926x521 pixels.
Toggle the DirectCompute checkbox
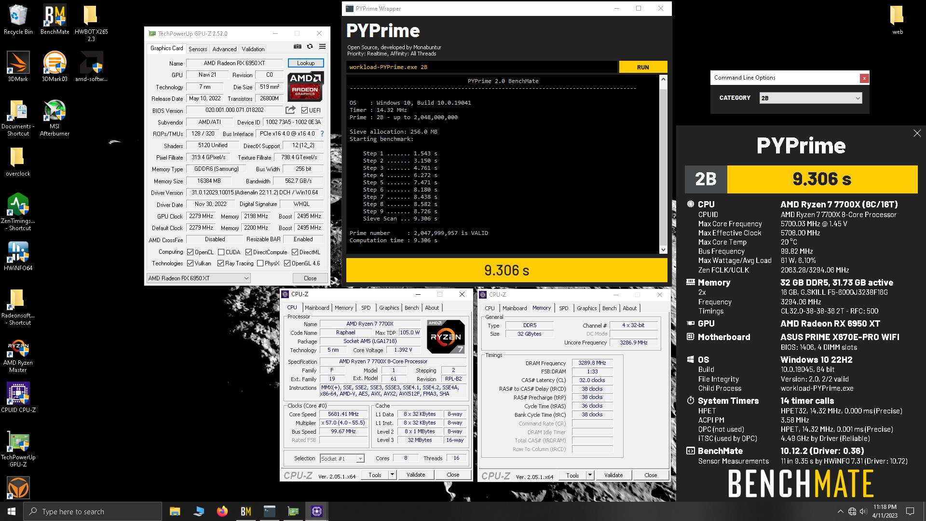pyautogui.click(x=248, y=252)
